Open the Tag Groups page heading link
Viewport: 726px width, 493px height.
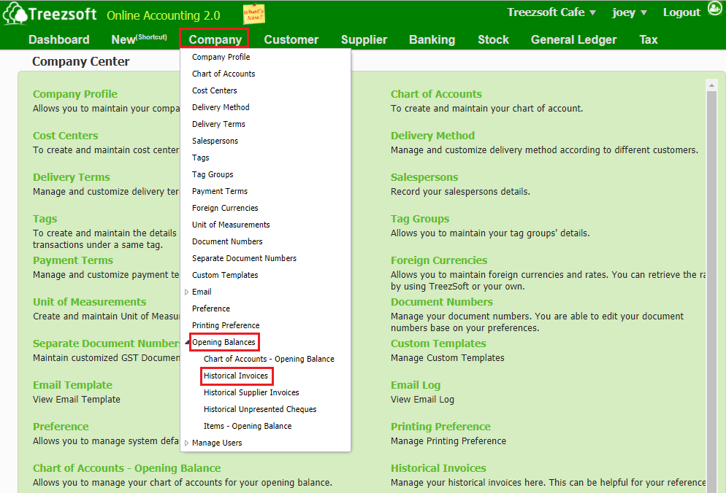click(420, 219)
